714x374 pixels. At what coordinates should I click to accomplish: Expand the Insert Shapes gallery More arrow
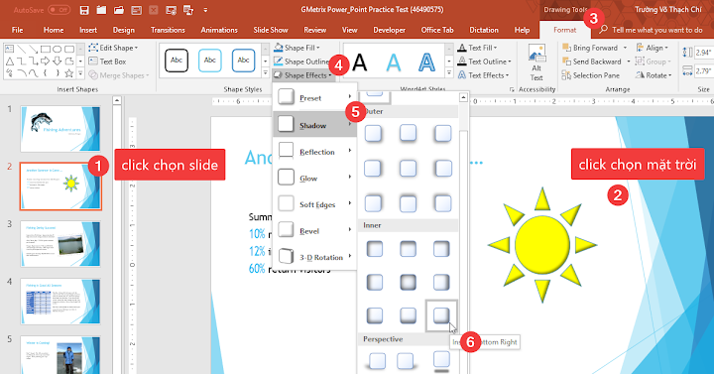pos(80,72)
